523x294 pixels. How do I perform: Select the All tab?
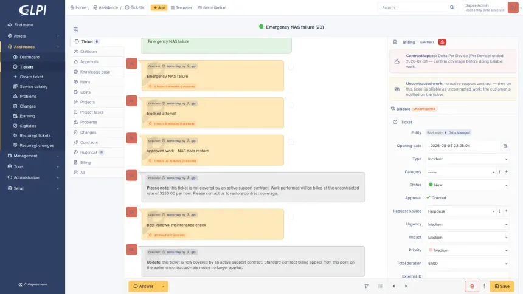(x=97, y=173)
